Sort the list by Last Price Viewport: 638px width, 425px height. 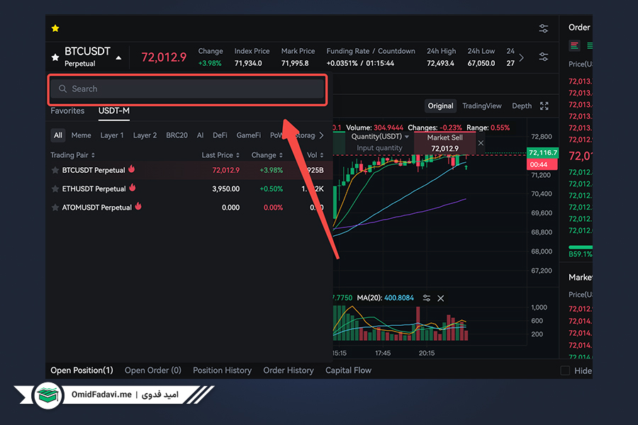(220, 155)
